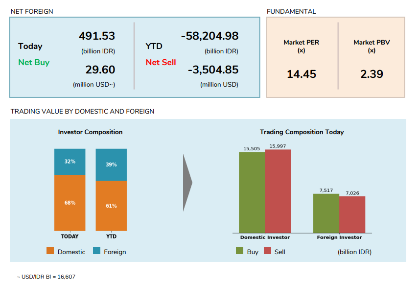This screenshot has width=419, height=285.
Task: Click the green Buy legend swatch
Action: (x=240, y=251)
